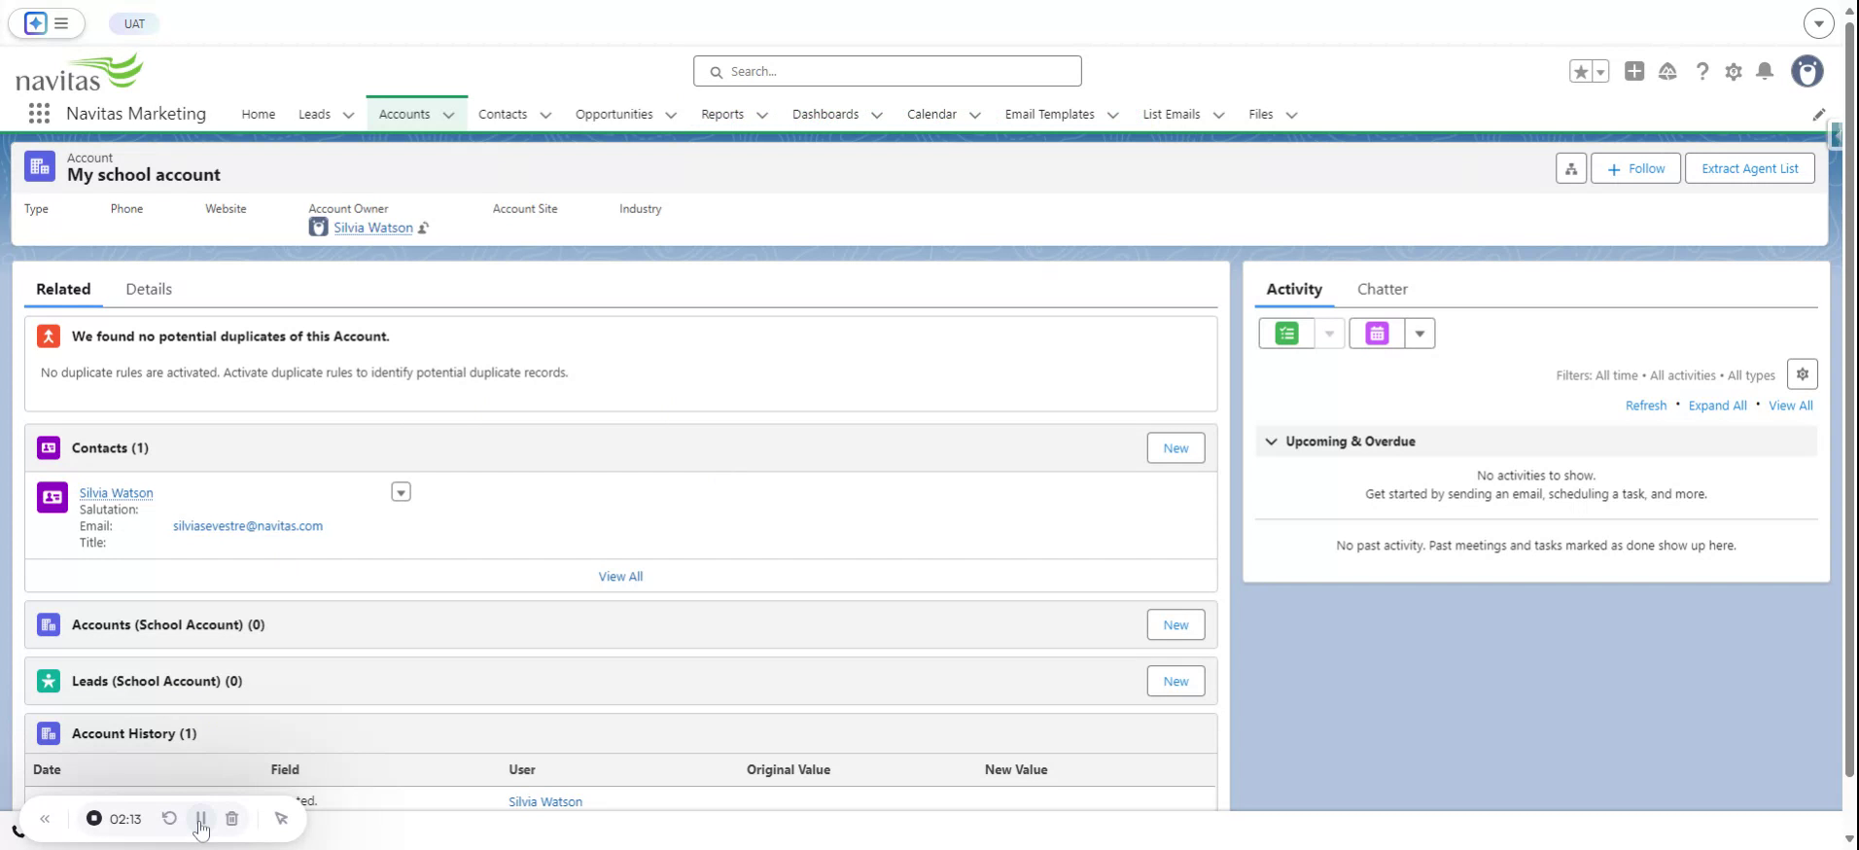Open the Calendar tab dropdown chevron

[975, 115]
